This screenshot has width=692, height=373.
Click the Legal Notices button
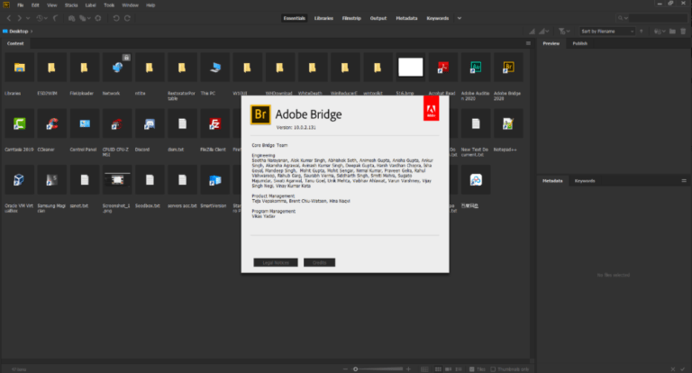276,263
